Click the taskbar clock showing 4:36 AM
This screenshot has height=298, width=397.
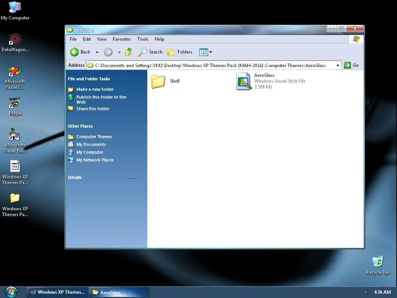[382, 292]
